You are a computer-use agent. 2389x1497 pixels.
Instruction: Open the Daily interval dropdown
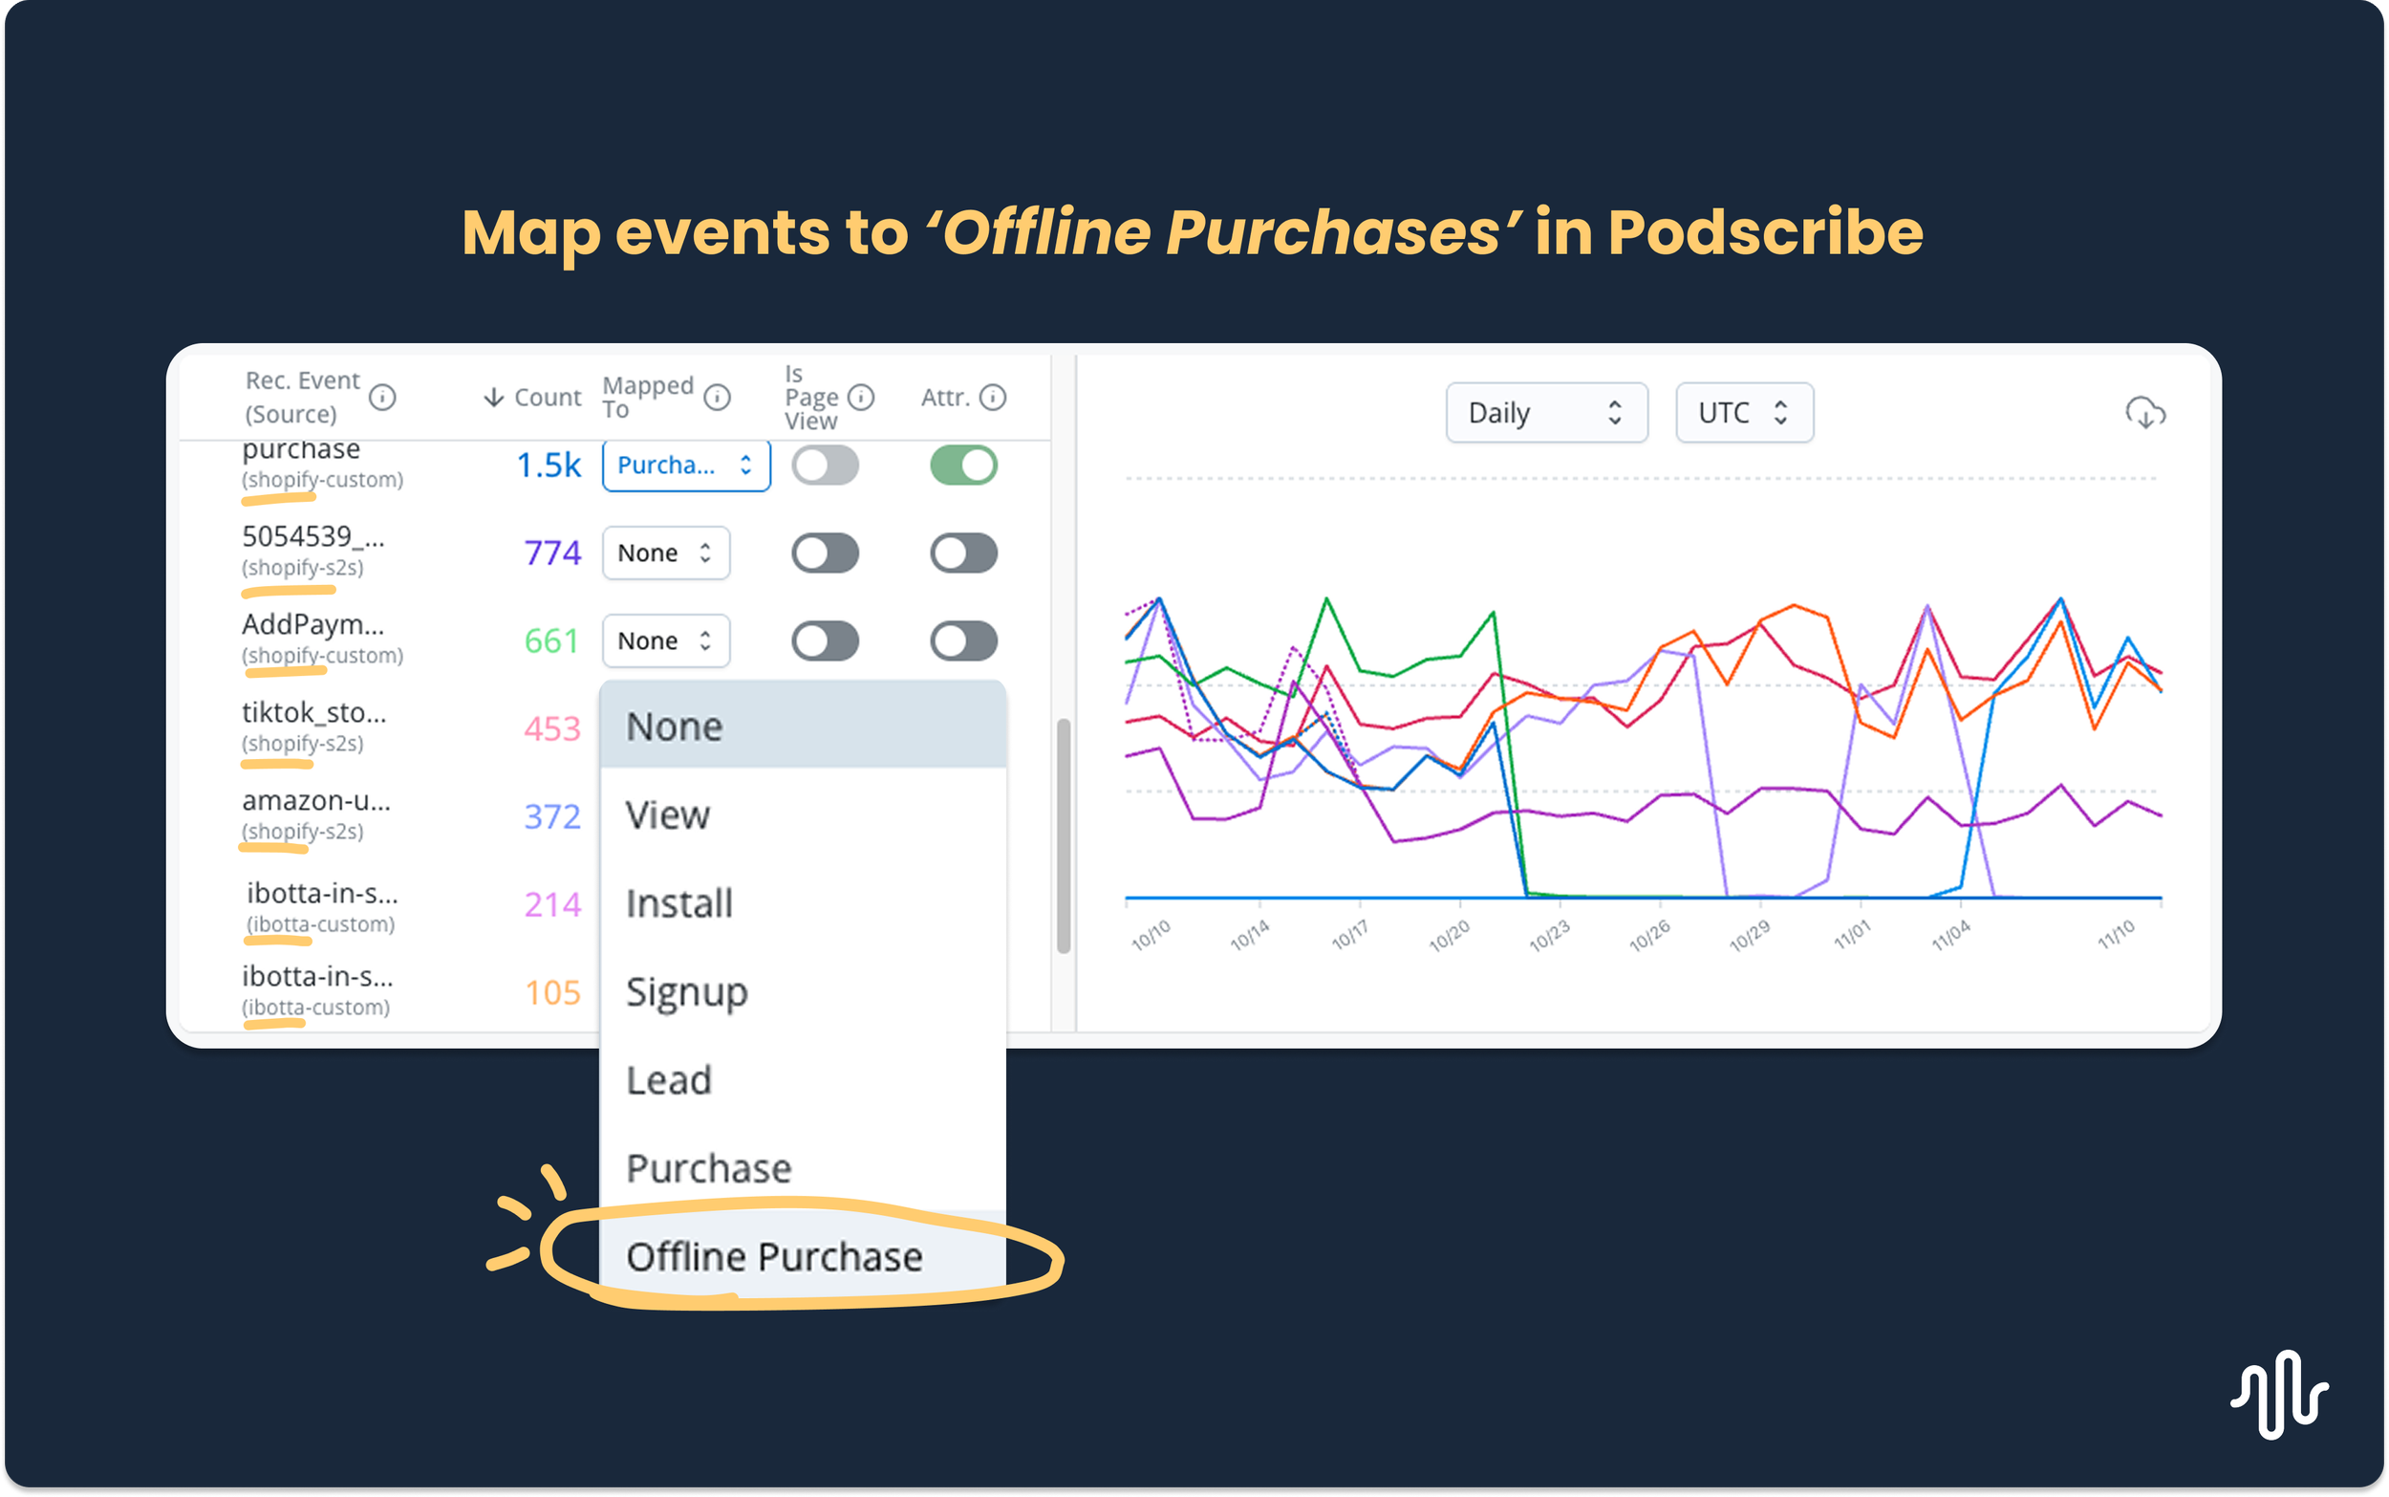(x=1546, y=413)
